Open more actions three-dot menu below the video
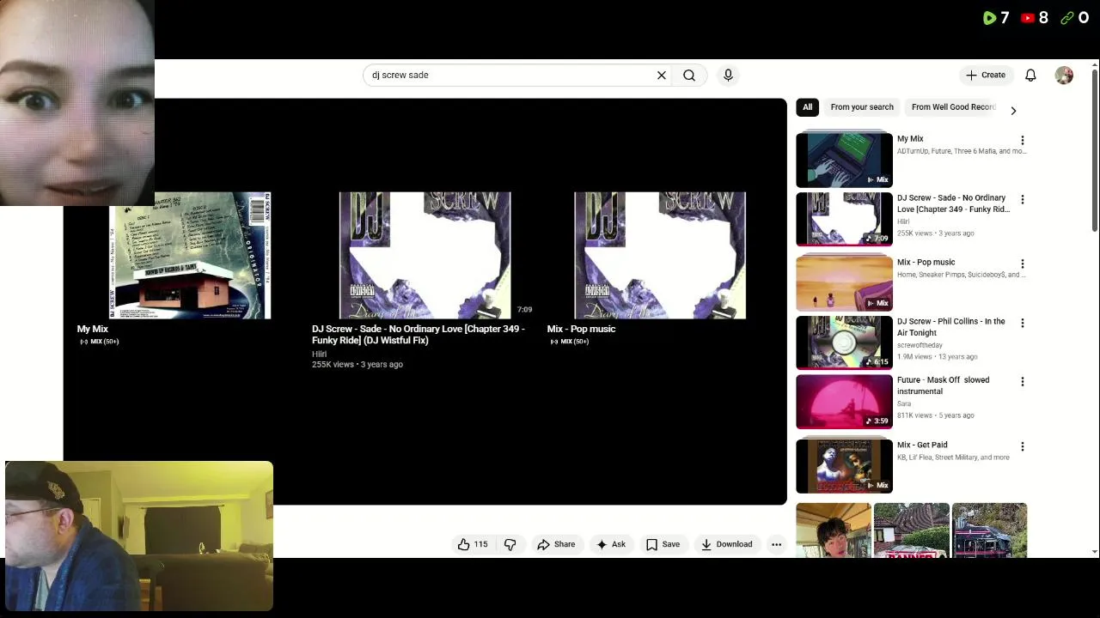Image resolution: width=1100 pixels, height=618 pixels. pyautogui.click(x=776, y=544)
